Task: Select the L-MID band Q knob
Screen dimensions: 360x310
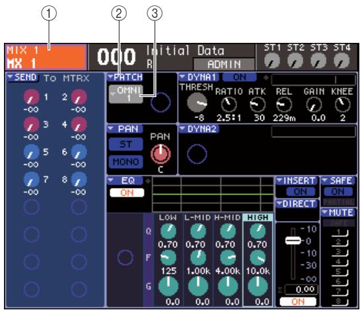Action: 198,231
